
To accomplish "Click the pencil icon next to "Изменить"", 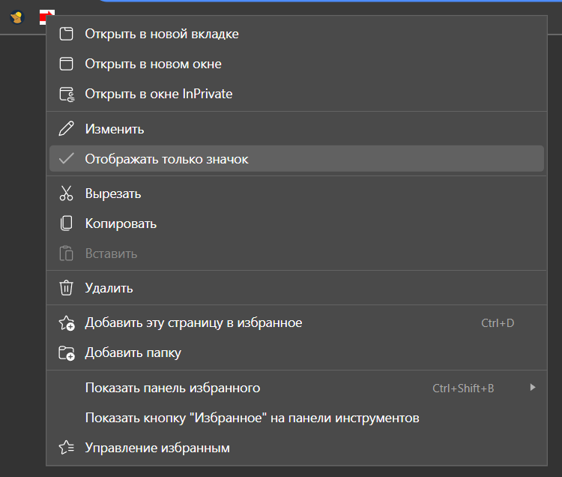I will coord(67,129).
